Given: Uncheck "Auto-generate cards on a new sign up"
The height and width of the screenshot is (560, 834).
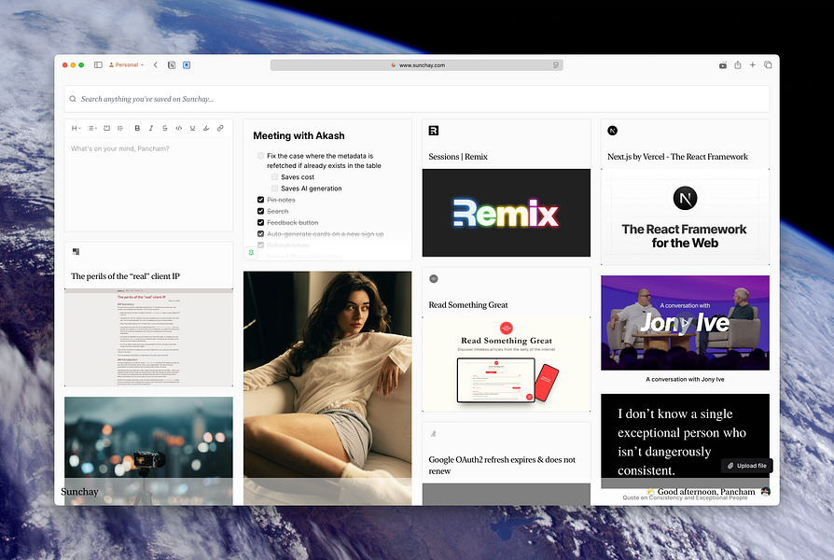Looking at the screenshot, I should tap(260, 233).
